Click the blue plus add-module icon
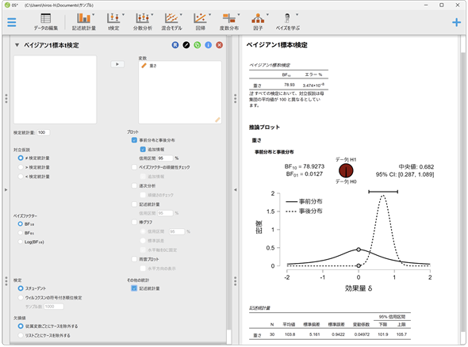 [x=456, y=22]
